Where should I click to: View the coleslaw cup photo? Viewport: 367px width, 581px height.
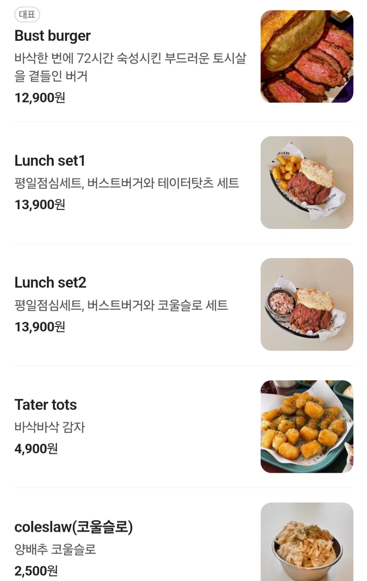[307, 542]
